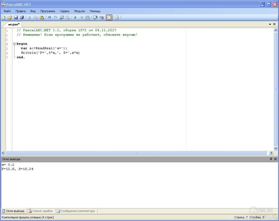Undo the last edit with the Undo arrow

click(49, 17)
